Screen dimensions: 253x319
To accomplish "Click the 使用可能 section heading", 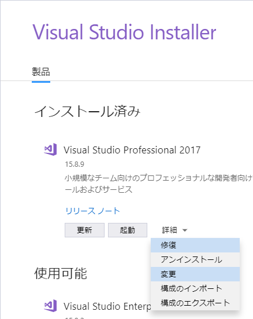I will coord(61,273).
